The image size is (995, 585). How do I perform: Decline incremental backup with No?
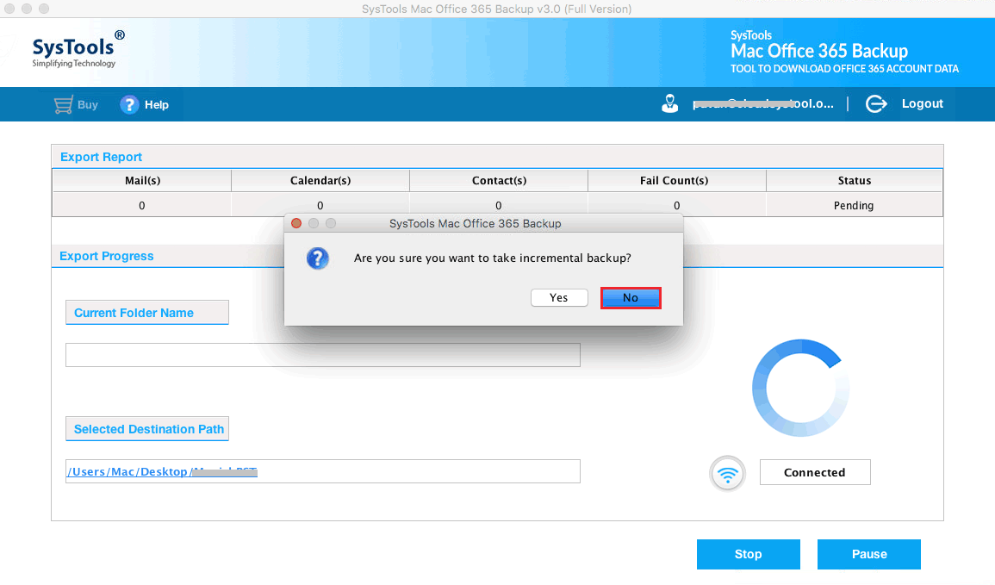click(x=631, y=297)
